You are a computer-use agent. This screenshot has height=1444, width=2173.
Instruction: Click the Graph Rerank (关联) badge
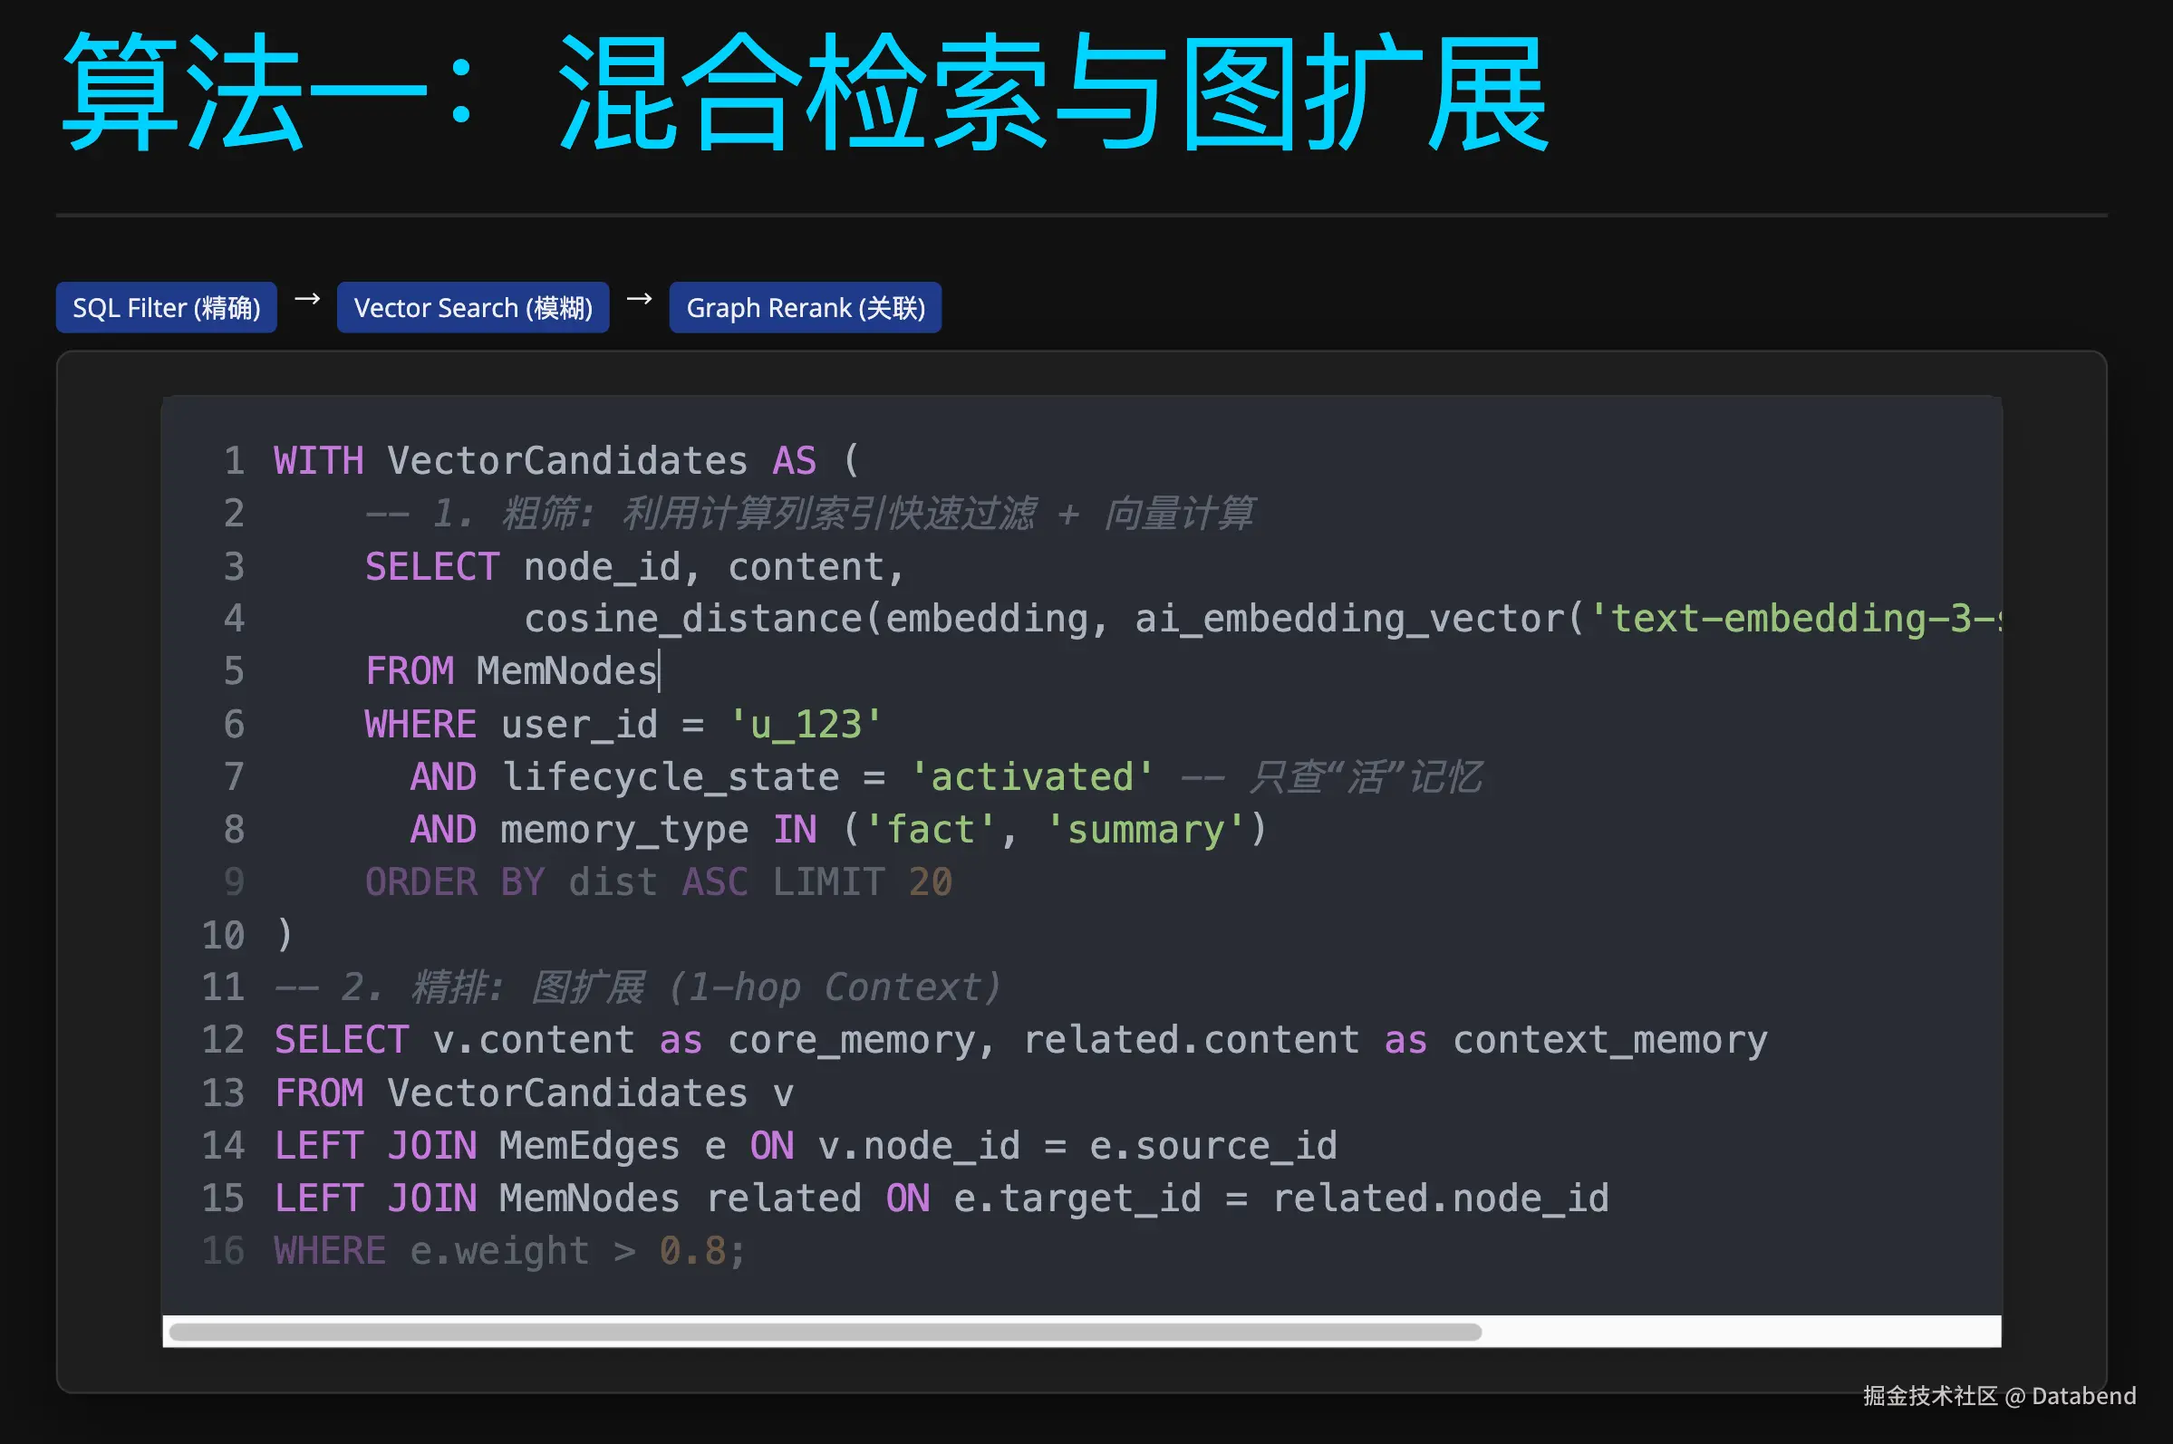coord(805,308)
